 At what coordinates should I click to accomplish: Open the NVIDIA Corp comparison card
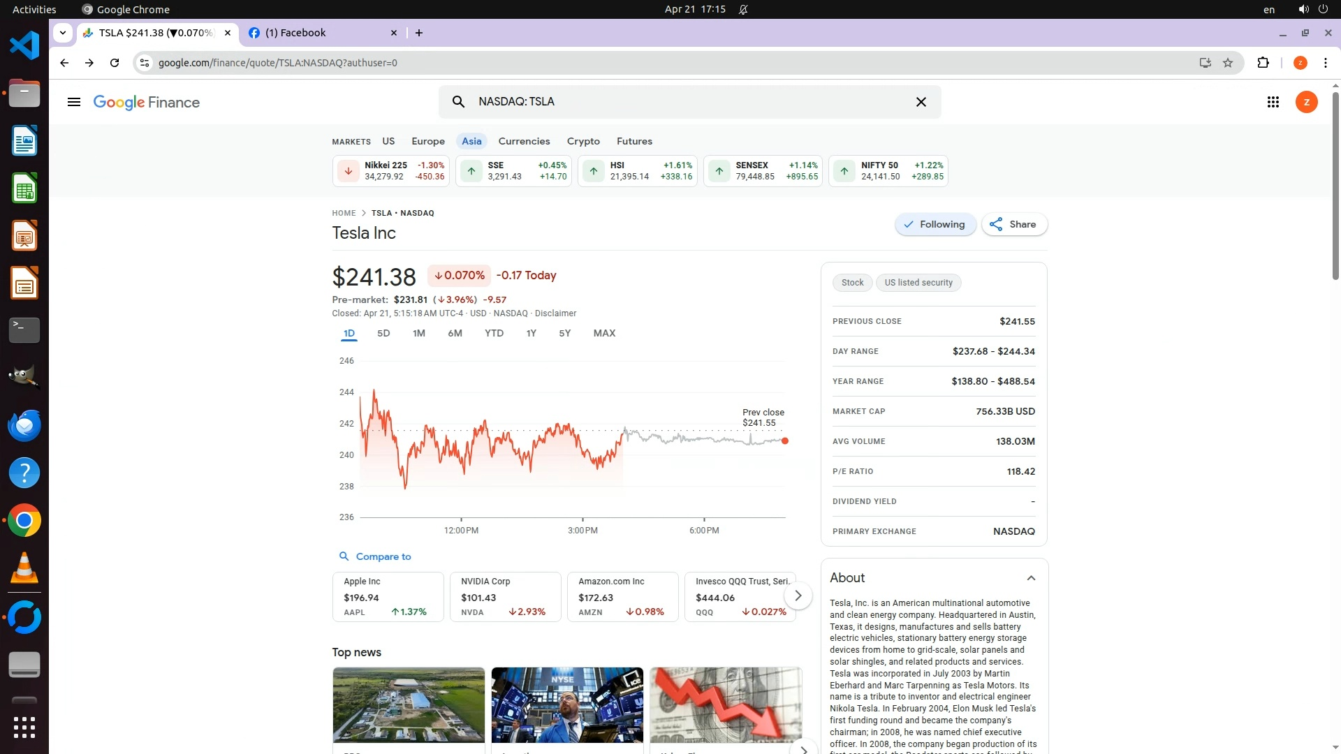click(x=505, y=596)
